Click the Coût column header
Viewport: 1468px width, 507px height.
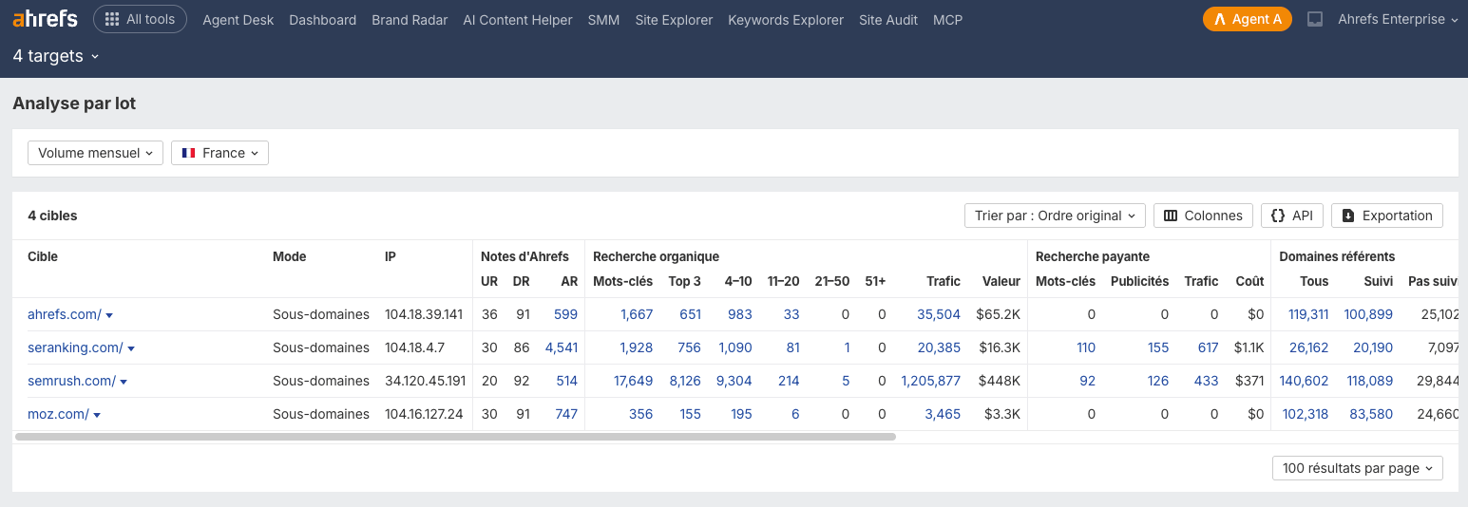(1249, 281)
